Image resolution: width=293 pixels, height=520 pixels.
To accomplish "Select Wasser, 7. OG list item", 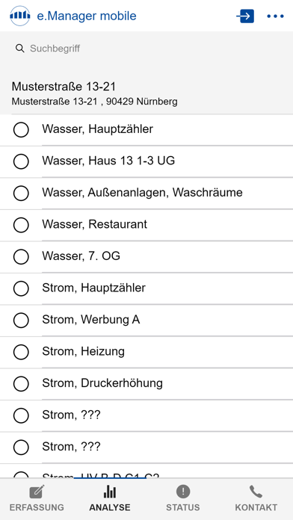I will (x=146, y=257).
